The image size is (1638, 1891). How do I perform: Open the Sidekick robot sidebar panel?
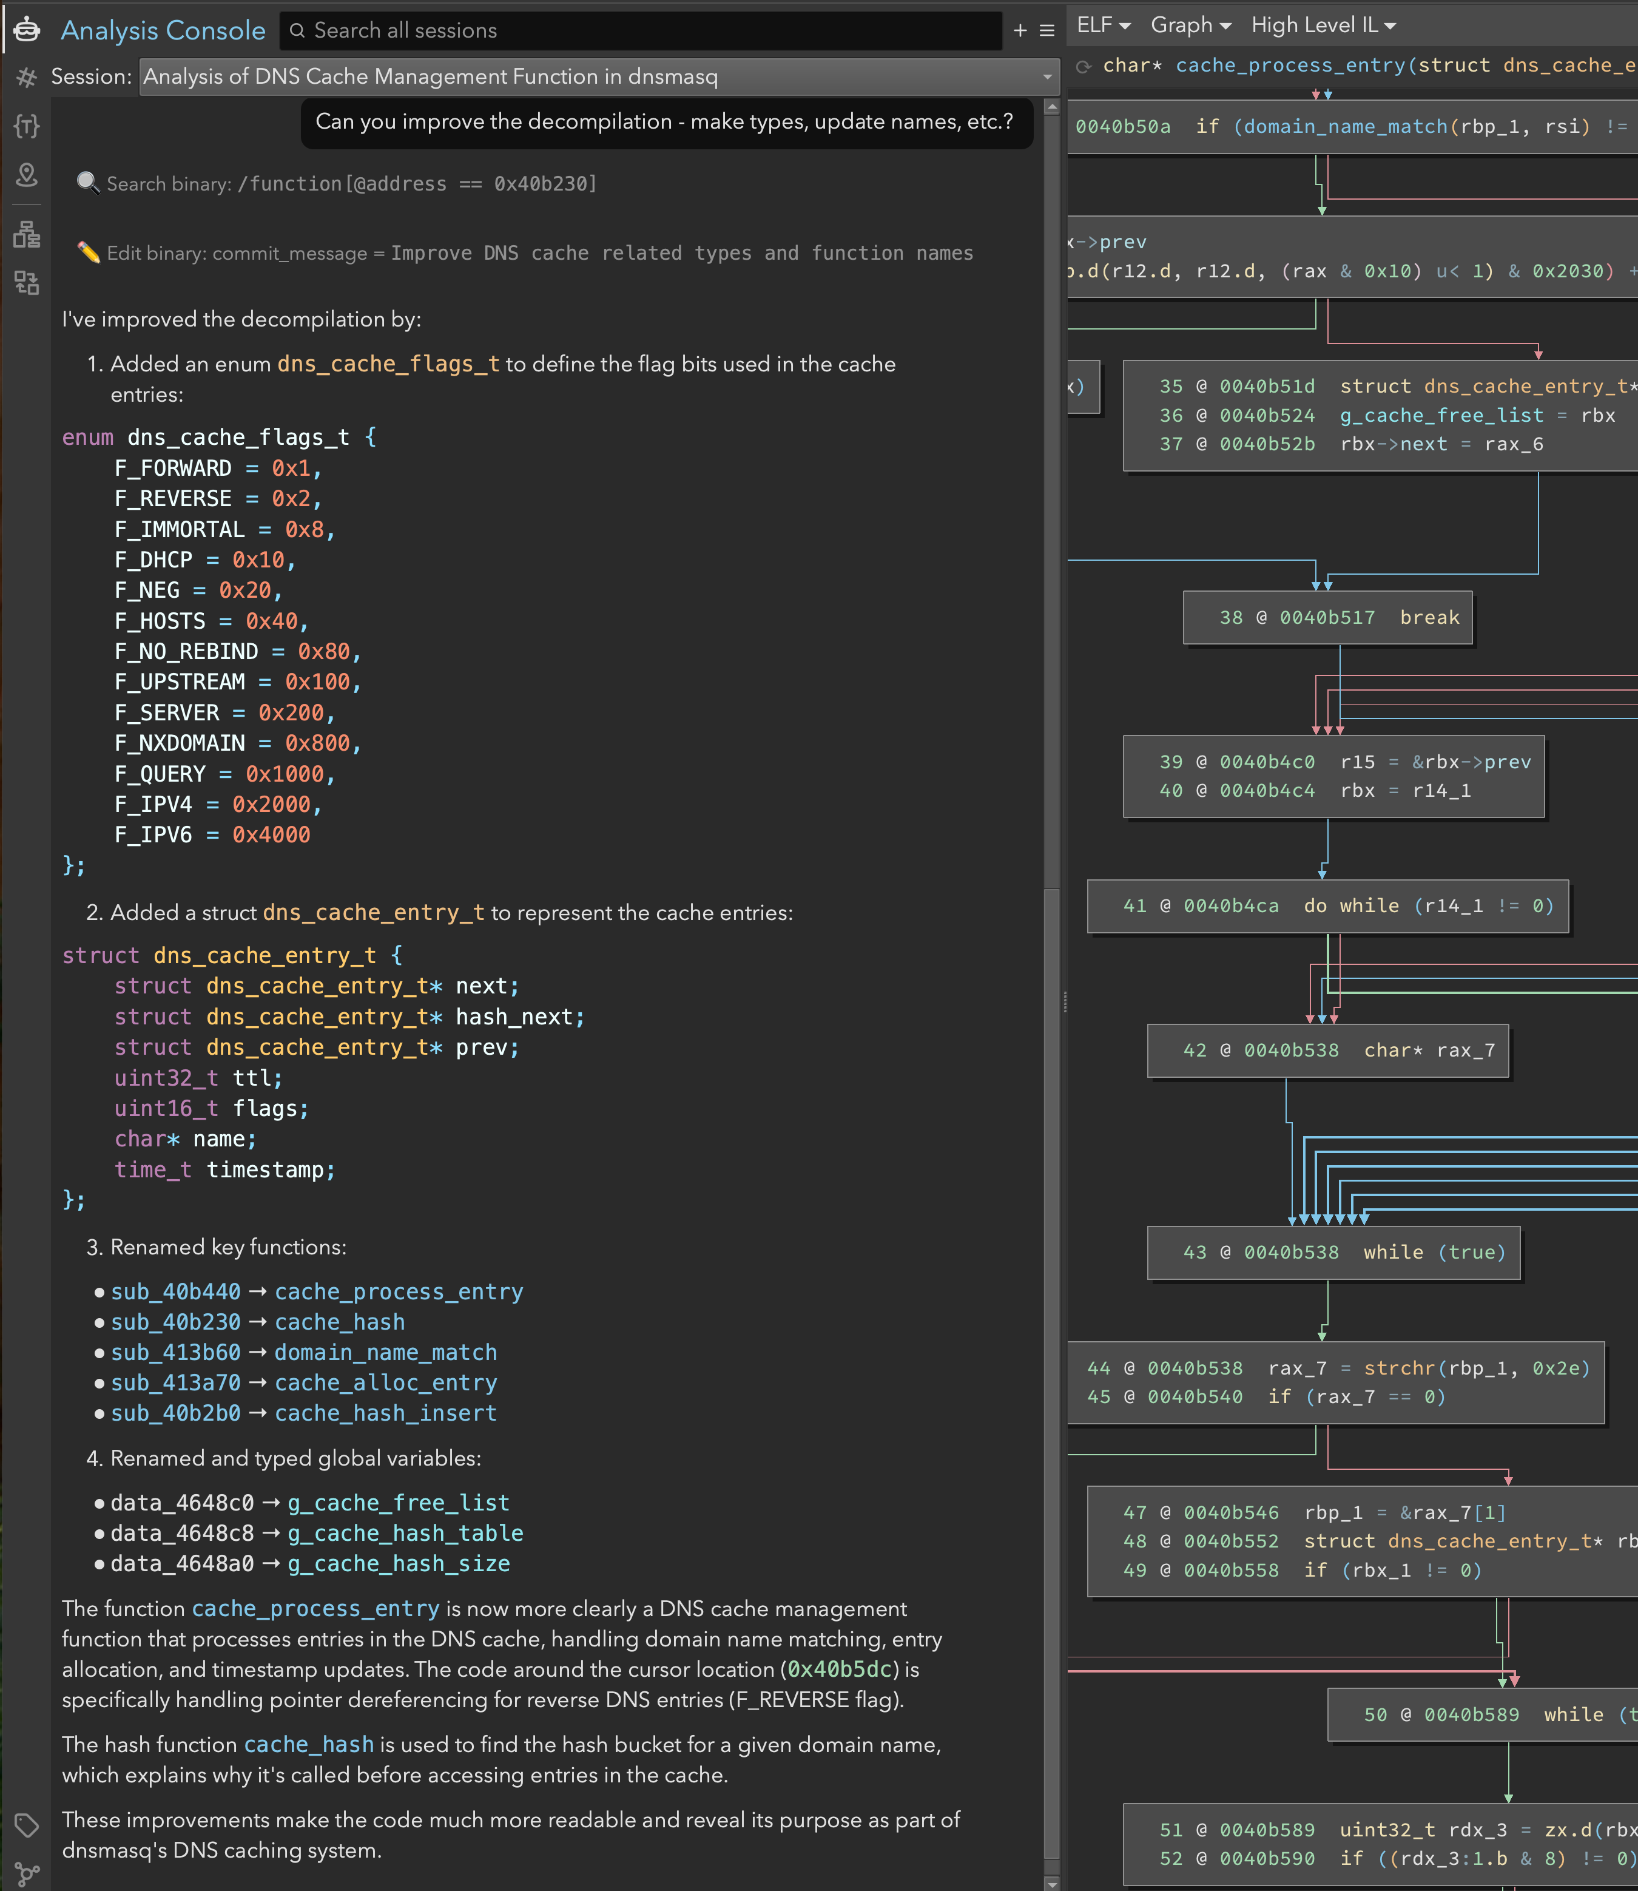pyautogui.click(x=27, y=29)
